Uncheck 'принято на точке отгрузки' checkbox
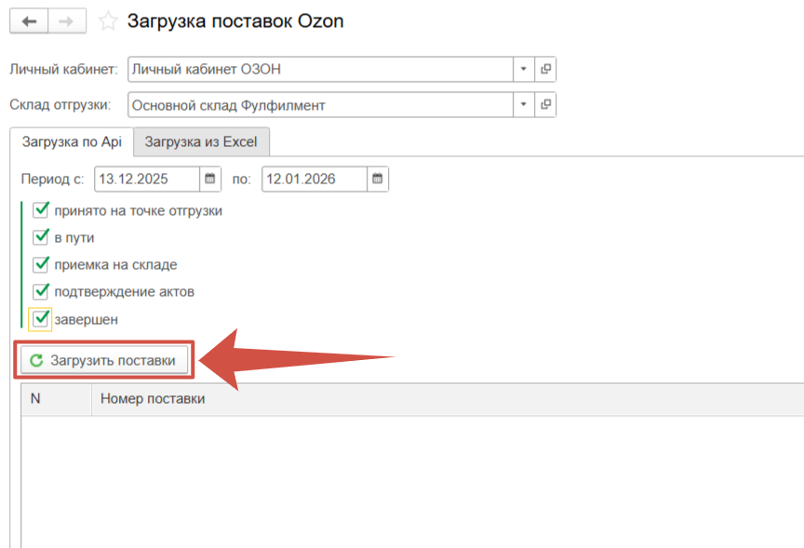This screenshot has height=548, width=804. click(x=41, y=210)
